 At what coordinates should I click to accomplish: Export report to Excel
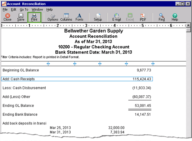tap(130, 17)
